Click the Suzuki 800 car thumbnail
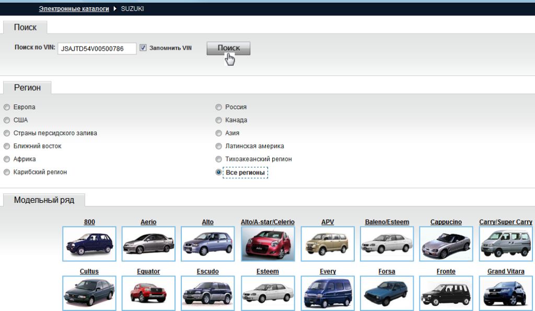This screenshot has width=535, height=311. (x=89, y=244)
